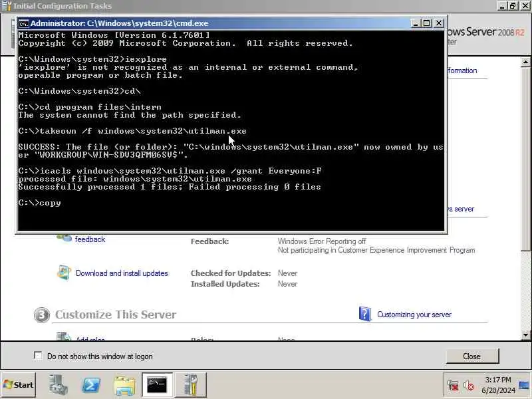Click the icacls command line in cmd
Screen dimensions: 532x399
click(x=170, y=171)
